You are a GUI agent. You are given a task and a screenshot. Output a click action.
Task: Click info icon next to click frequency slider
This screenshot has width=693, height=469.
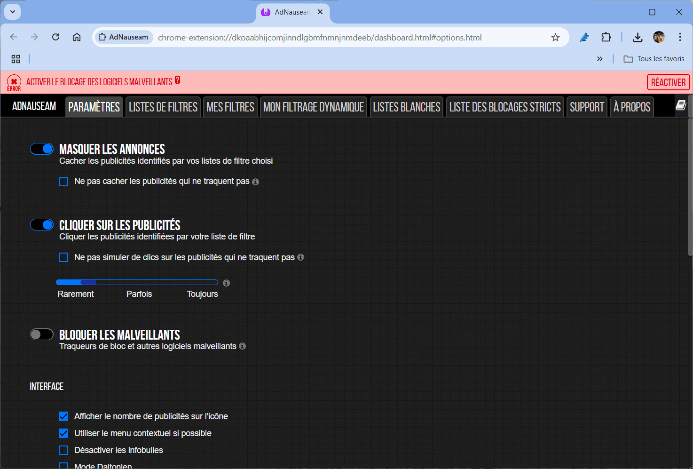pyautogui.click(x=226, y=283)
